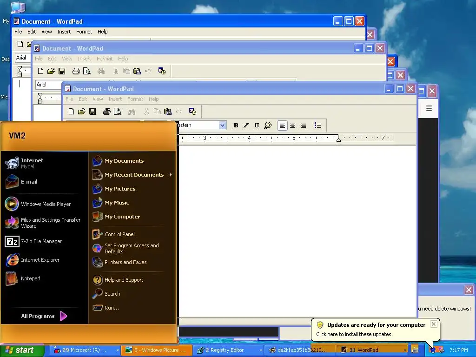Open the Western font script dropdown
This screenshot has width=476, height=357.
click(222, 125)
